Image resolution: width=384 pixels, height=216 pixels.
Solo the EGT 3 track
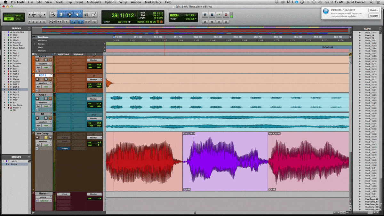click(x=46, y=79)
